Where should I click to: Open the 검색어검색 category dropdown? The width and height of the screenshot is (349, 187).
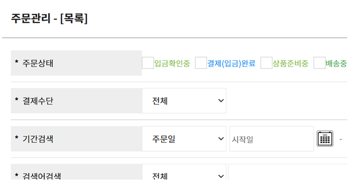coord(184,175)
